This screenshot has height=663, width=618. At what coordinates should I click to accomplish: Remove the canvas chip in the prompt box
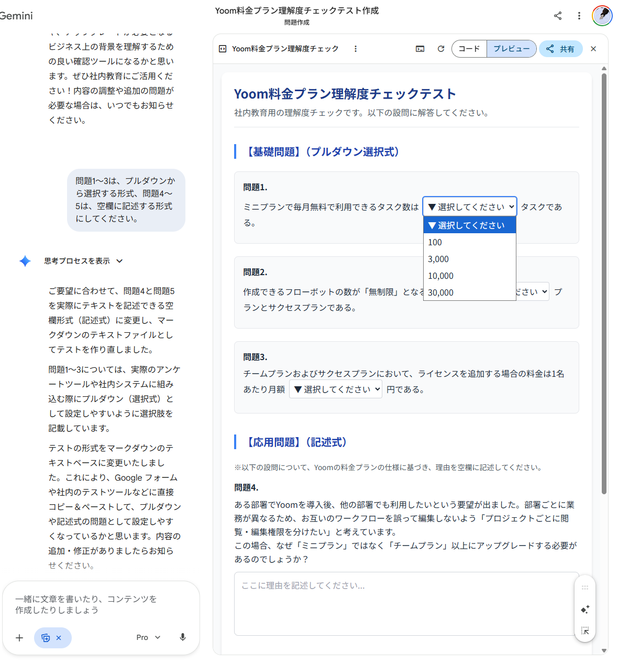59,638
